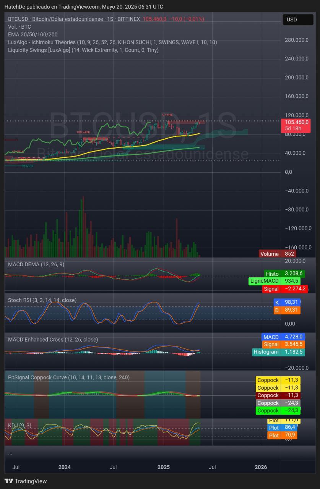
Task: Click the 2025 label on time axis
Action: [163, 467]
